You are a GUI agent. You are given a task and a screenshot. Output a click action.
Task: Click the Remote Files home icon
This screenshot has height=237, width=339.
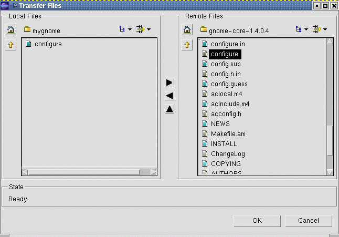coord(187,30)
